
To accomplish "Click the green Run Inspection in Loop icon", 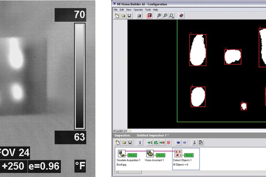I will pyautogui.click(x=156, y=142).
